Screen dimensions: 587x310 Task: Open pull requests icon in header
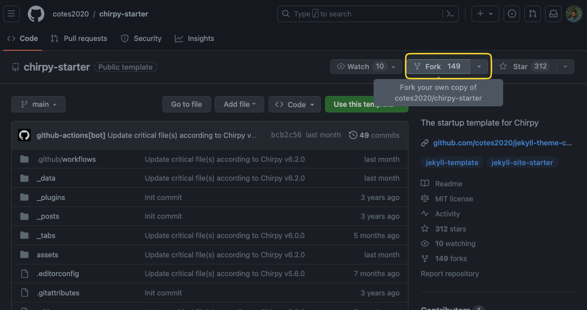tap(532, 14)
